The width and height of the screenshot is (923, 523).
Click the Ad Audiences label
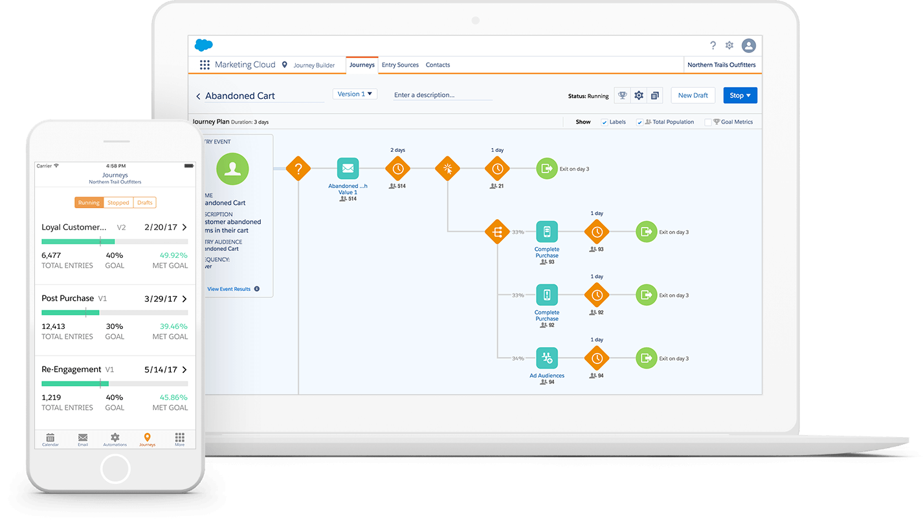(x=547, y=376)
